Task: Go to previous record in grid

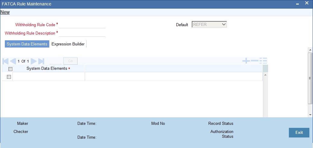Action: point(13,61)
